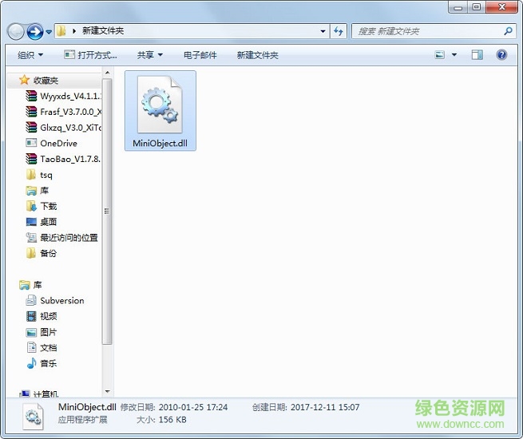
Task: Select 计算机 computer in sidebar
Action: 39,394
